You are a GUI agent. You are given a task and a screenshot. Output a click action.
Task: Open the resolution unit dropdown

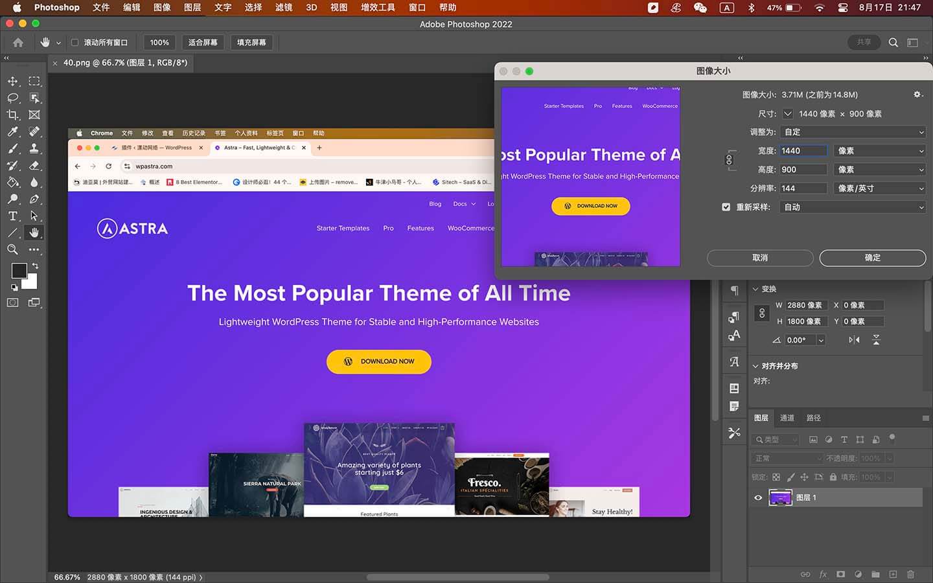[879, 189]
